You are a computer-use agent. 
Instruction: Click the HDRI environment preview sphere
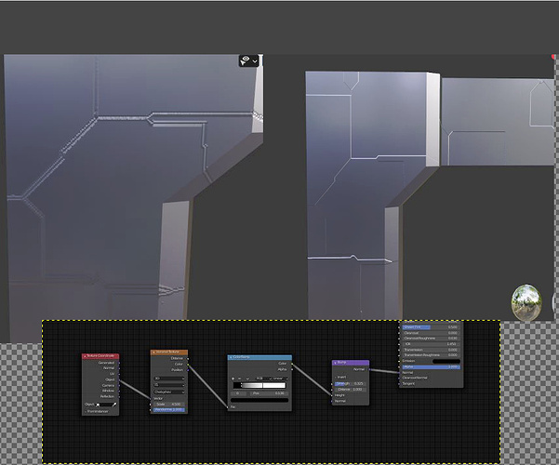click(x=526, y=301)
